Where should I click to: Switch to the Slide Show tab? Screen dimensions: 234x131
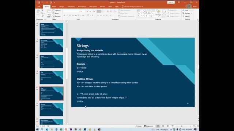click(x=93, y=7)
